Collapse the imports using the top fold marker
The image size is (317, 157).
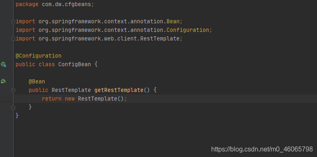(13, 22)
